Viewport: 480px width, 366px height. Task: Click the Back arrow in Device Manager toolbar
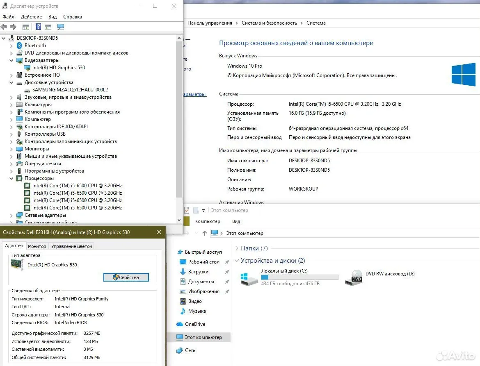(4, 27)
